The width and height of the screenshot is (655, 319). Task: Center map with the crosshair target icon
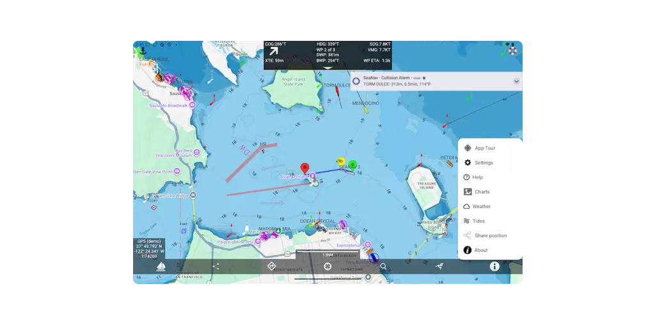pos(327,267)
